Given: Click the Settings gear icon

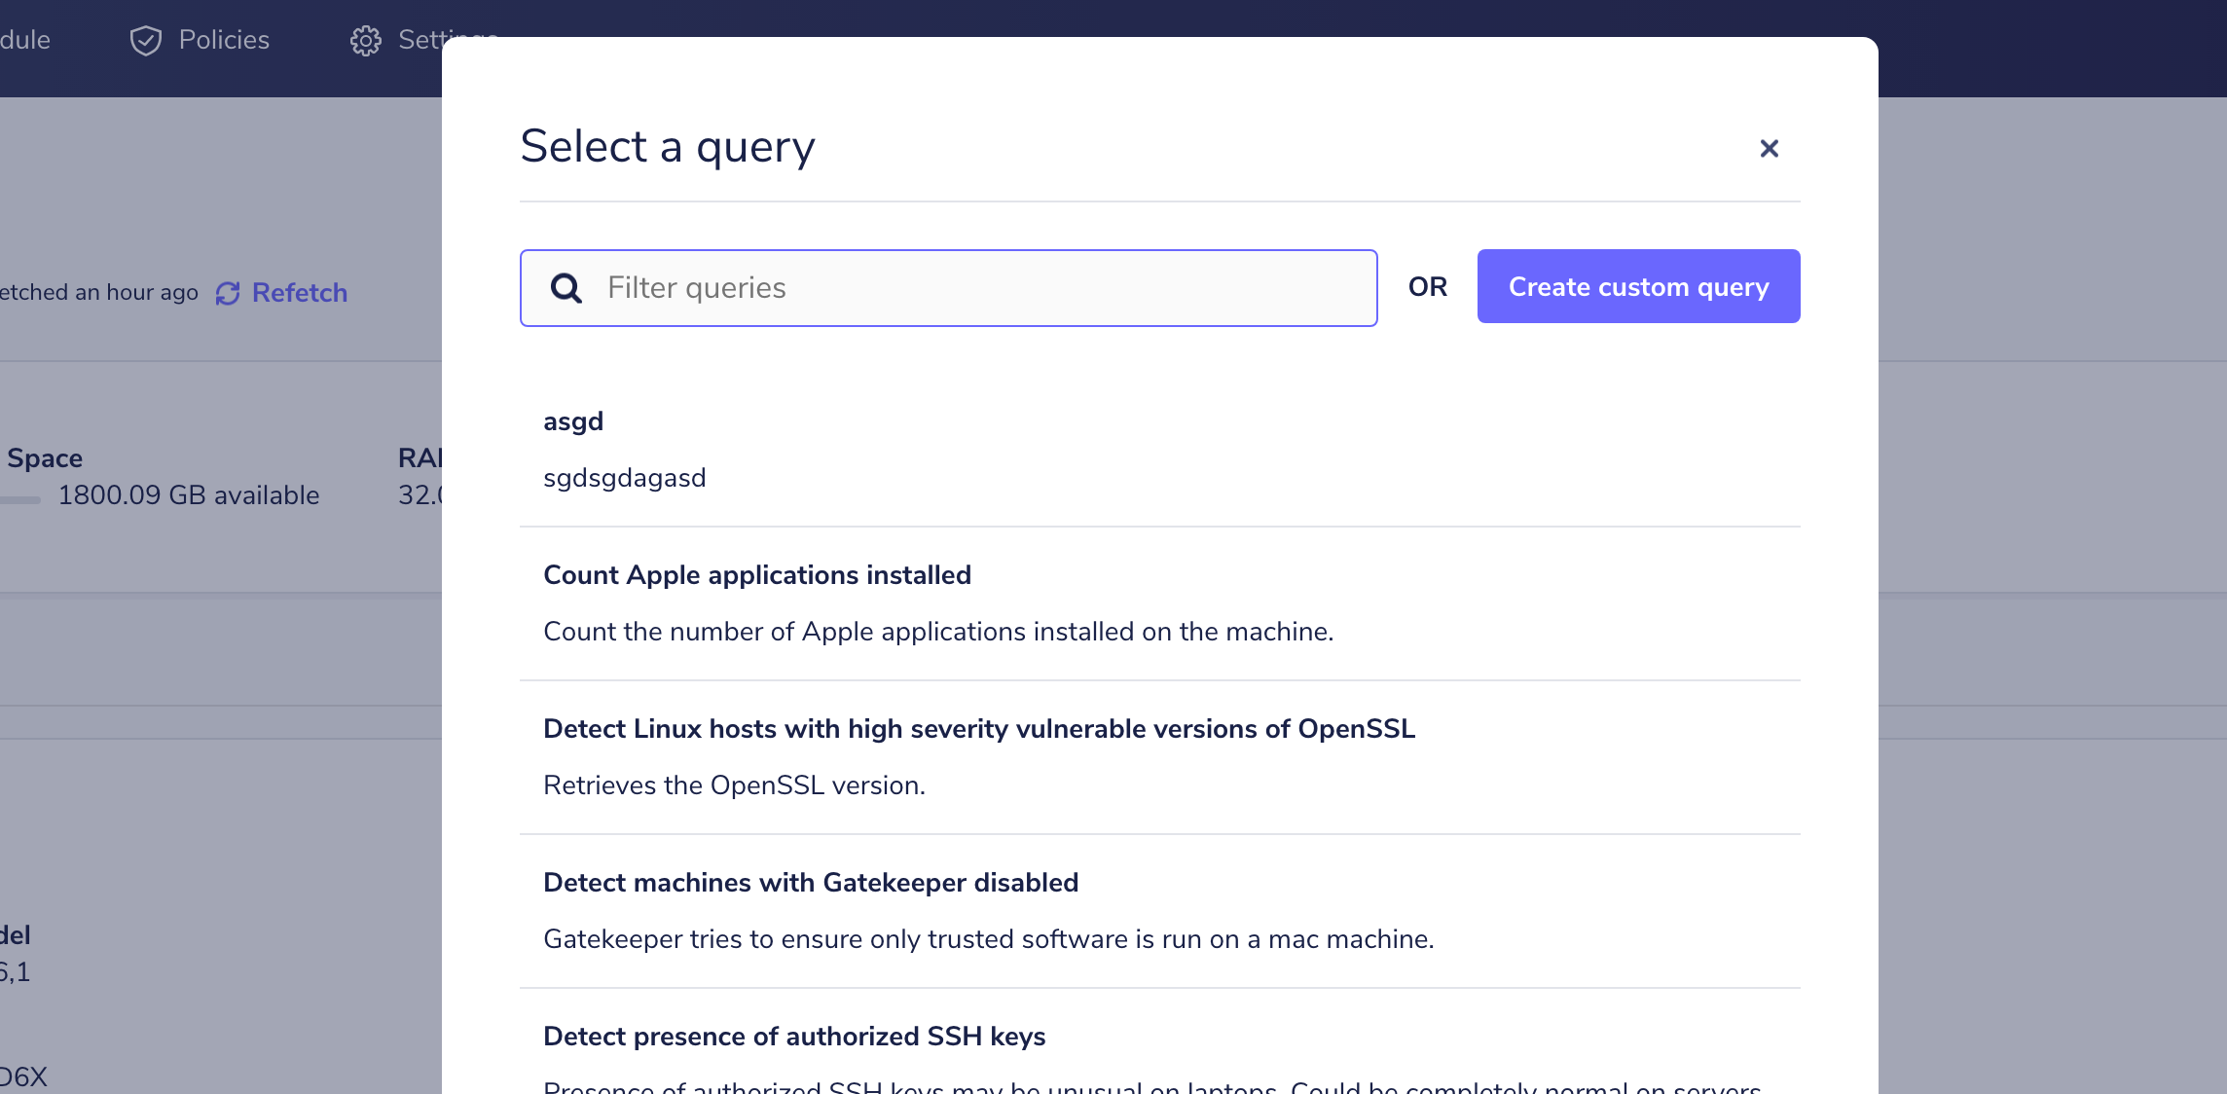Looking at the screenshot, I should tap(366, 40).
